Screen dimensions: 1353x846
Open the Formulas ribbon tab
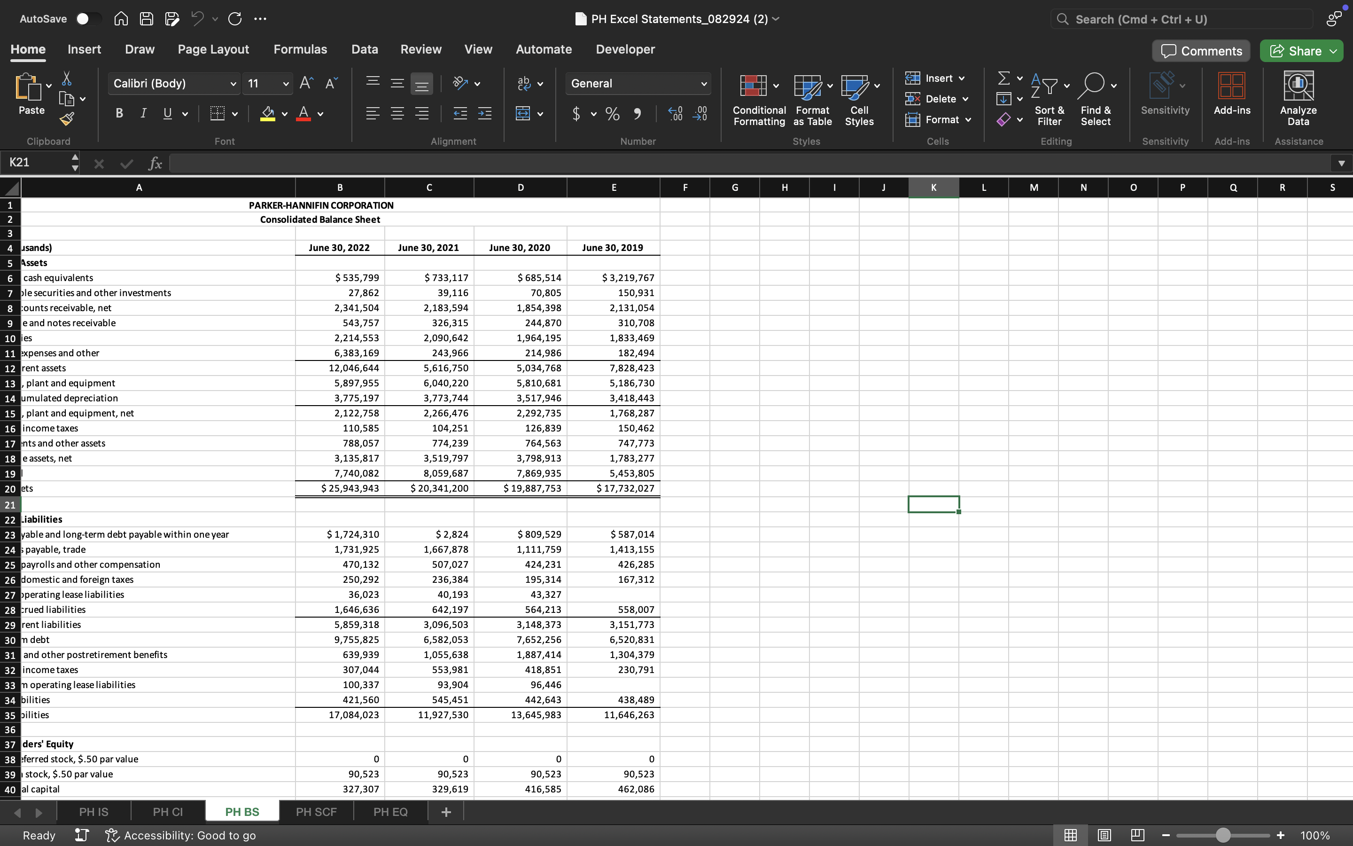point(300,49)
